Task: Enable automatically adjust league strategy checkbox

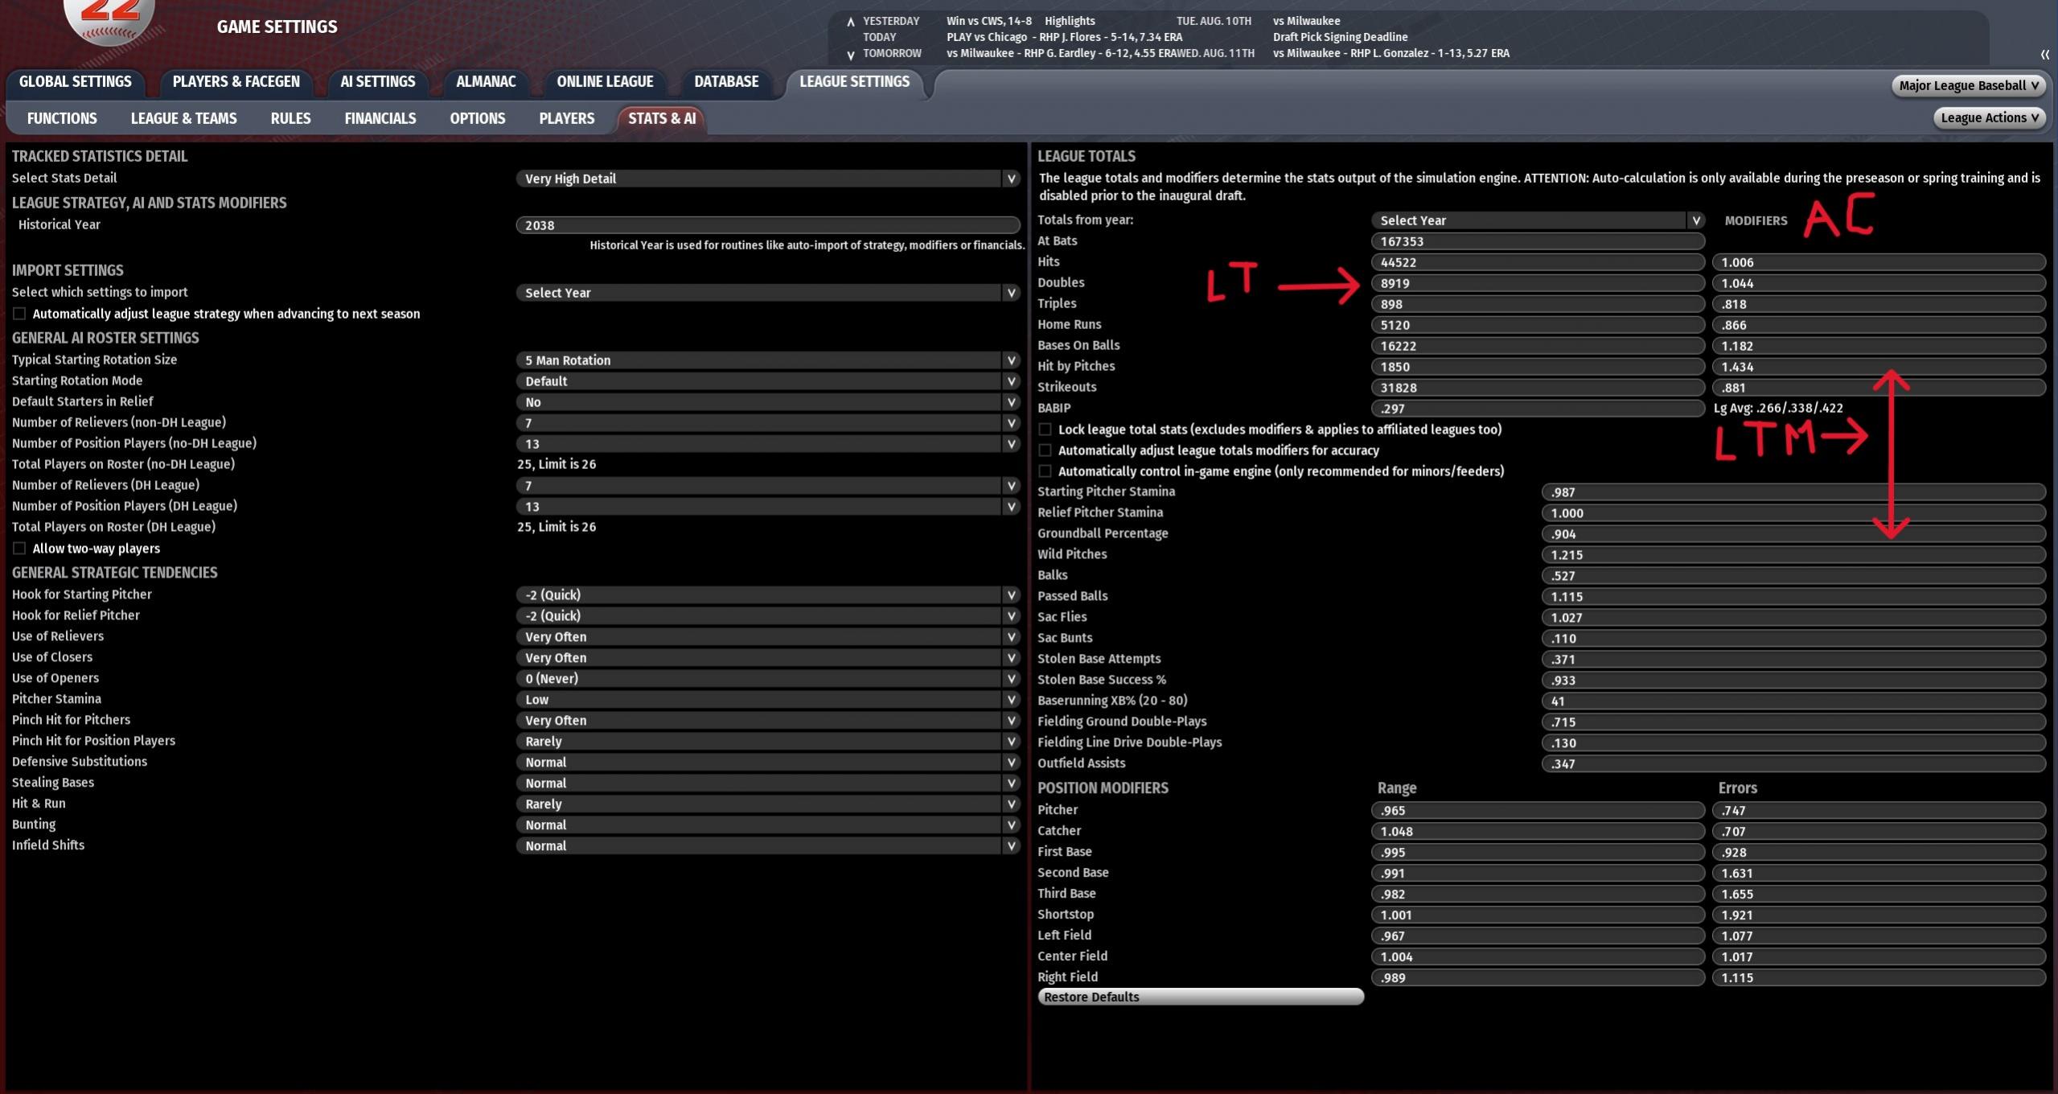Action: [x=19, y=314]
